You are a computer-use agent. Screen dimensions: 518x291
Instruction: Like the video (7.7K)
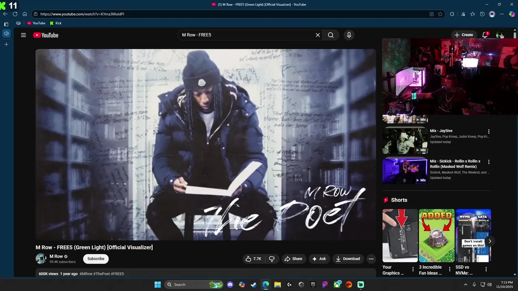pyautogui.click(x=253, y=259)
